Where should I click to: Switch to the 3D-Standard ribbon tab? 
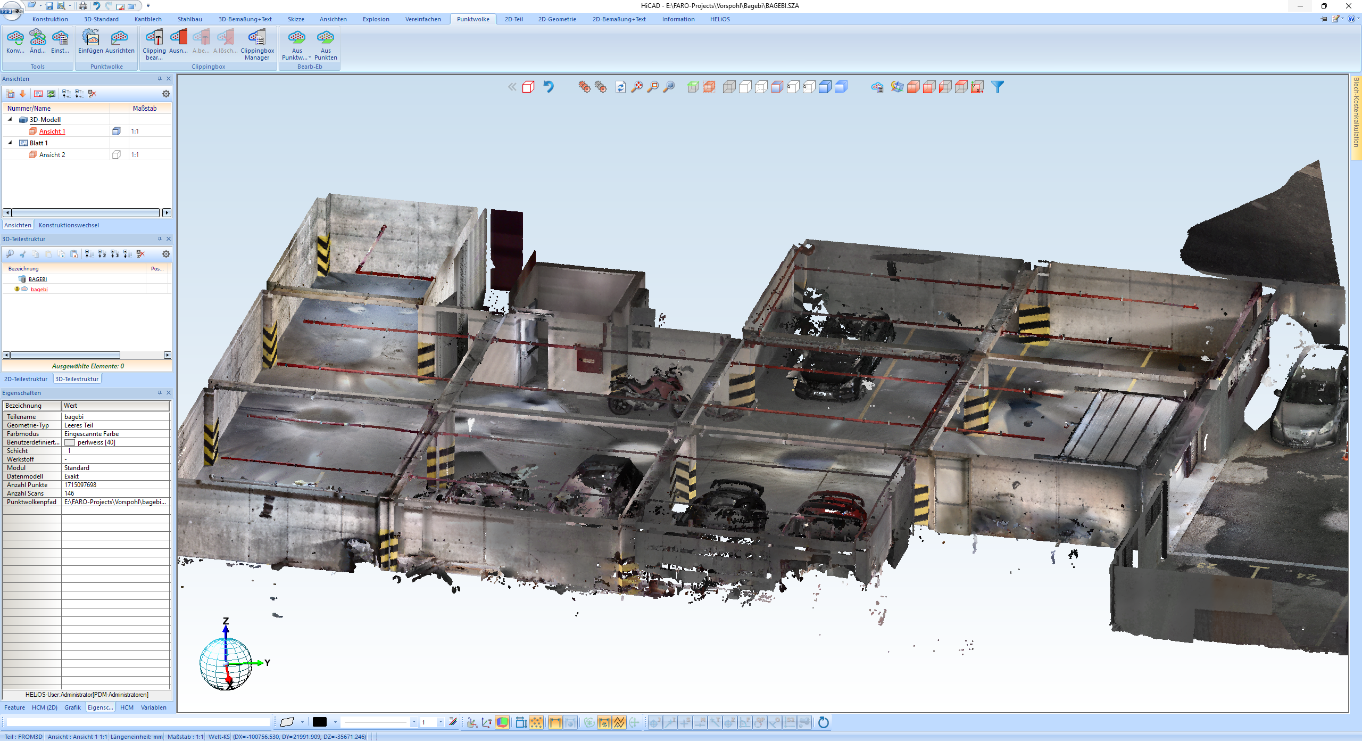click(101, 19)
